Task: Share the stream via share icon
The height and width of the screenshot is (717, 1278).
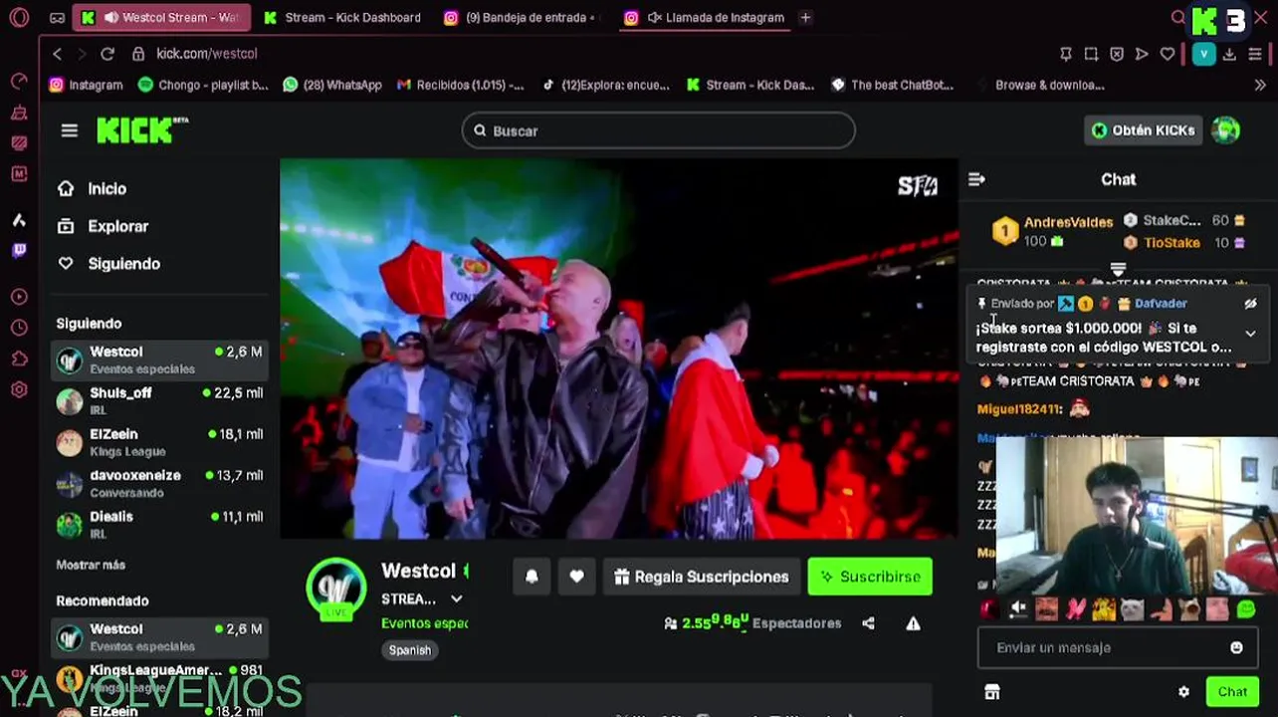Action: pyautogui.click(x=868, y=623)
